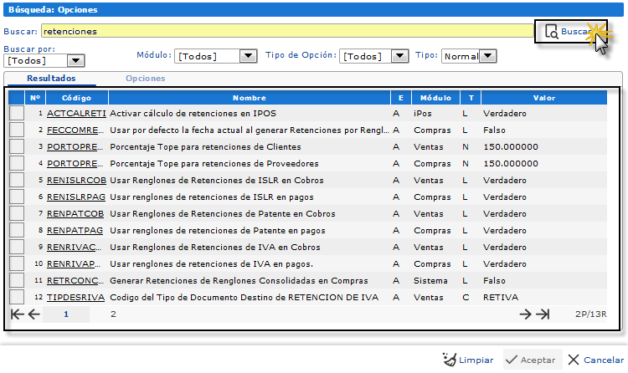
Task: Jump to last page arrow
Action: [x=543, y=314]
